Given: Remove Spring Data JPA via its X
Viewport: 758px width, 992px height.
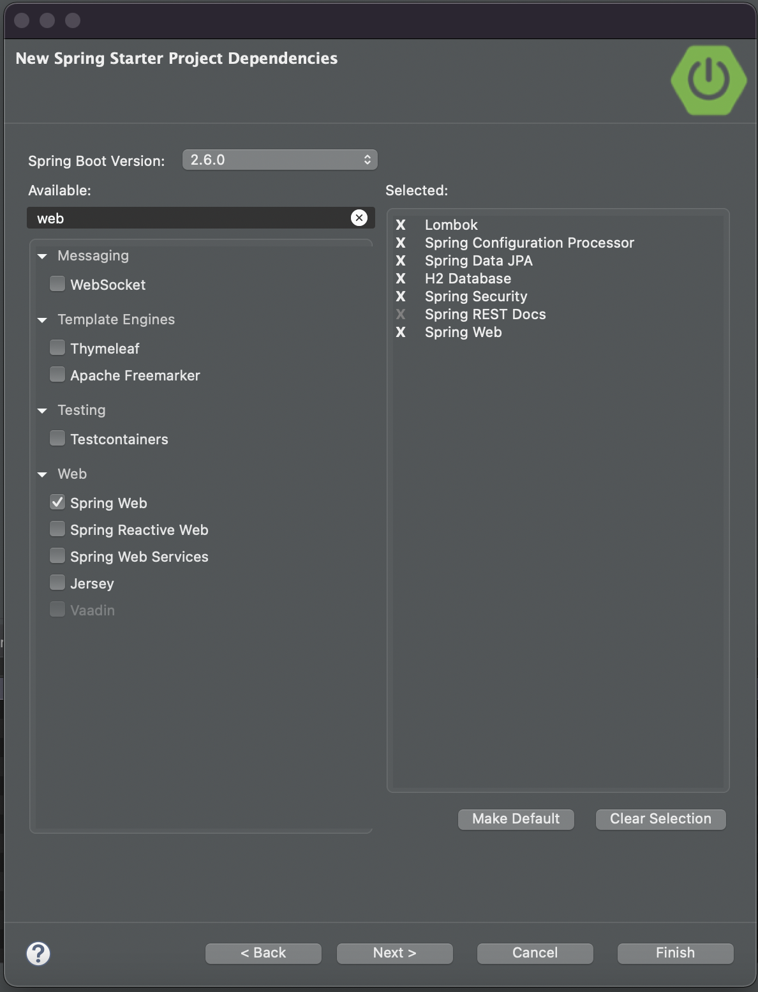Looking at the screenshot, I should click(401, 260).
